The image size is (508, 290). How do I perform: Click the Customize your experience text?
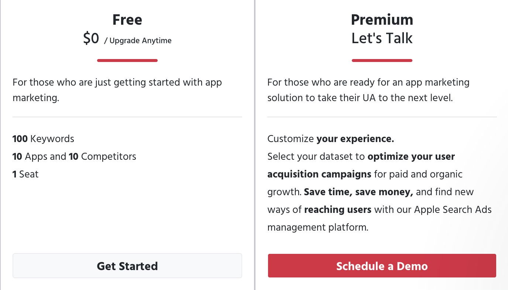tap(331, 139)
